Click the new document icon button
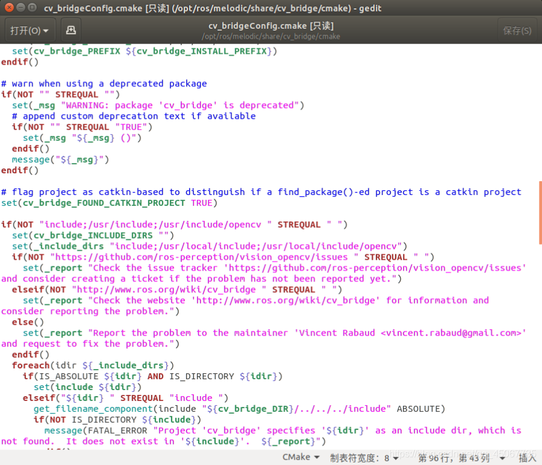 pyautogui.click(x=71, y=31)
